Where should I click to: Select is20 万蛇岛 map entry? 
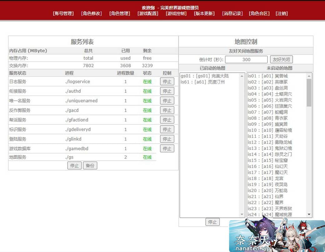(x=277, y=190)
